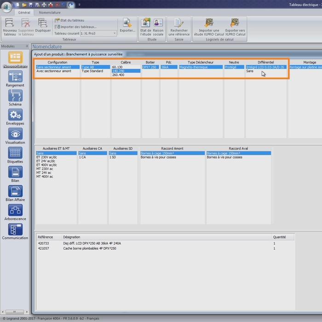Open the Nomenclature module

[x=15, y=60]
